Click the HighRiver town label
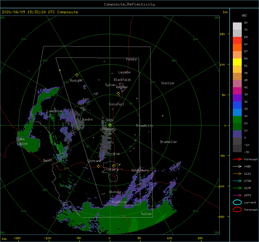 (119, 202)
